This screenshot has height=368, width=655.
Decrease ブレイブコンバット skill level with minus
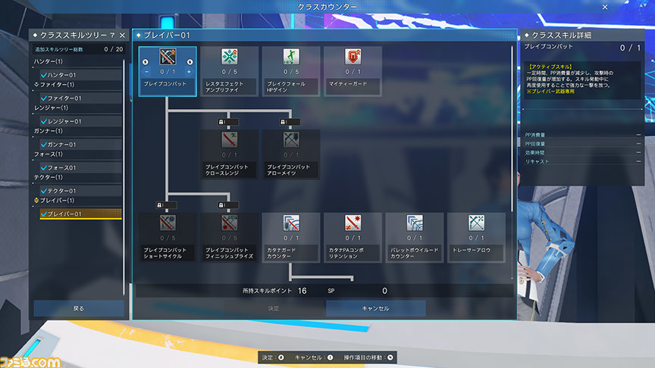(x=146, y=72)
